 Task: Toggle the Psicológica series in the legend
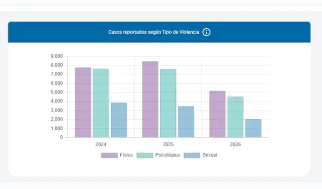[x=158, y=155]
